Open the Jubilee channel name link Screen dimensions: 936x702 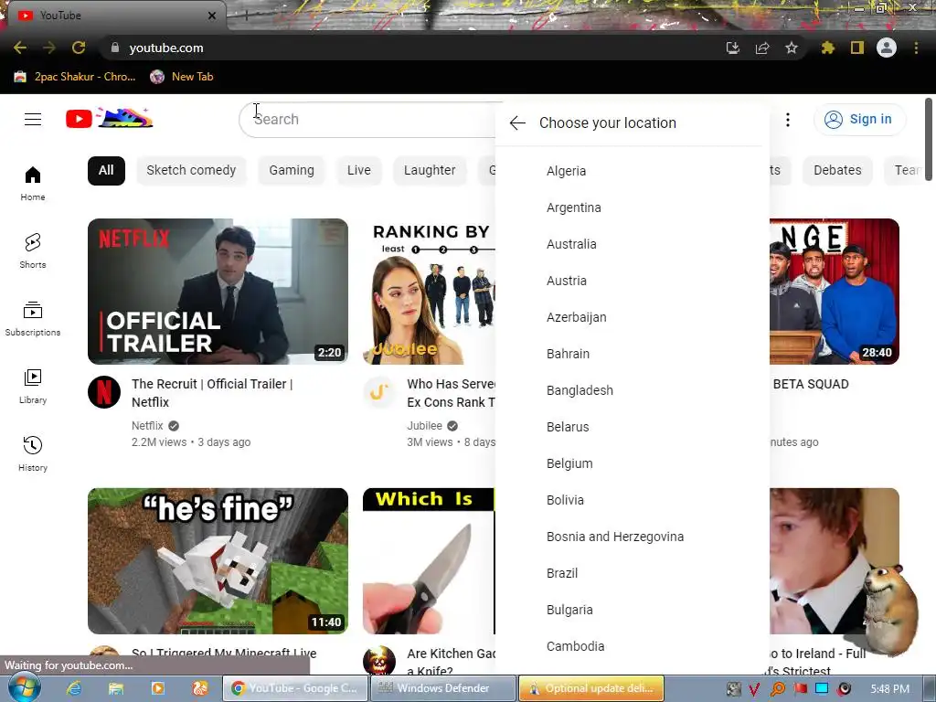(x=424, y=426)
